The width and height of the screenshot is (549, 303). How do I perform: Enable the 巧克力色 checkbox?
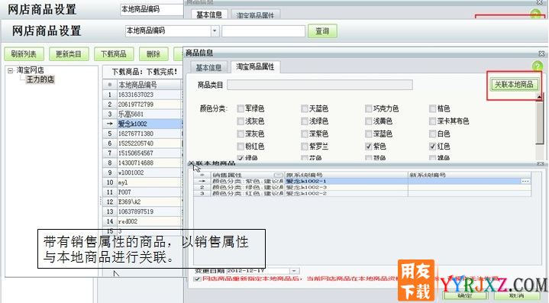click(x=368, y=109)
